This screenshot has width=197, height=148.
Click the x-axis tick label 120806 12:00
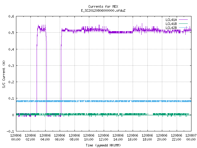coord(103,138)
